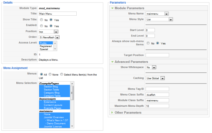212x133 pixels.
Task: Select Special in Access Level list
Action: [46, 49]
